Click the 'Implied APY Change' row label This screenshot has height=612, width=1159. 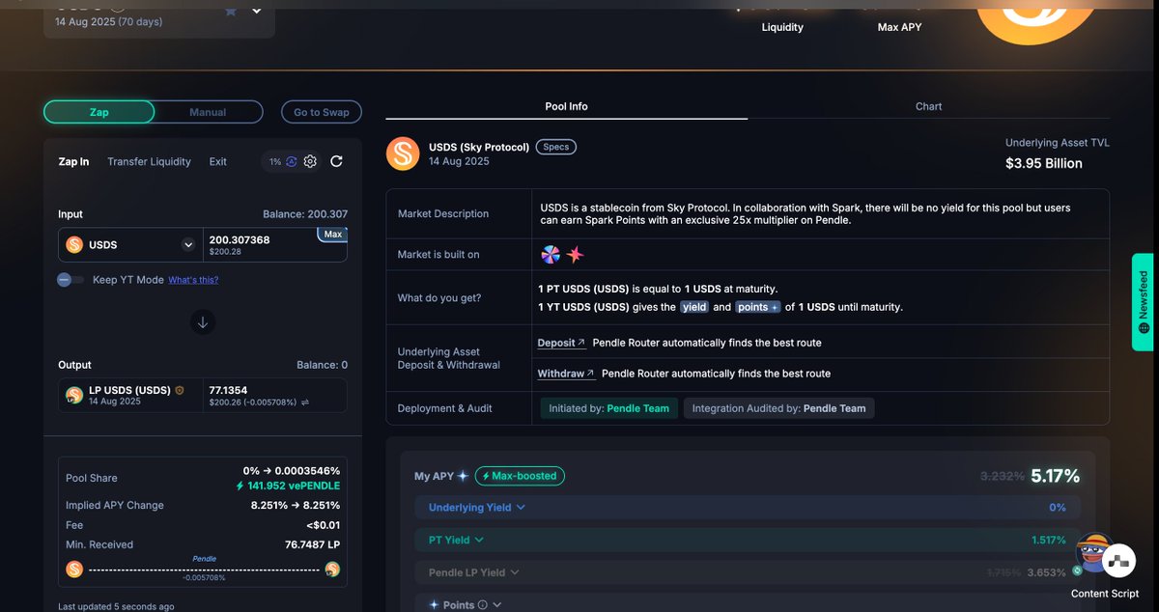point(115,505)
